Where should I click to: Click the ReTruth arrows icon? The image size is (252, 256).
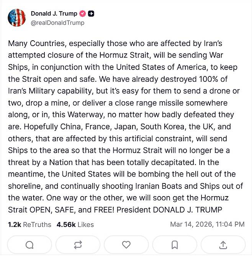pyautogui.click(x=77, y=244)
